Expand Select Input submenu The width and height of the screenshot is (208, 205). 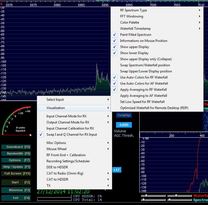pos(75,100)
